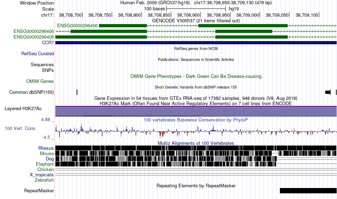Click the 38,708,850 ruler position label
Screen dimensions: 337x199
click(159, 15)
